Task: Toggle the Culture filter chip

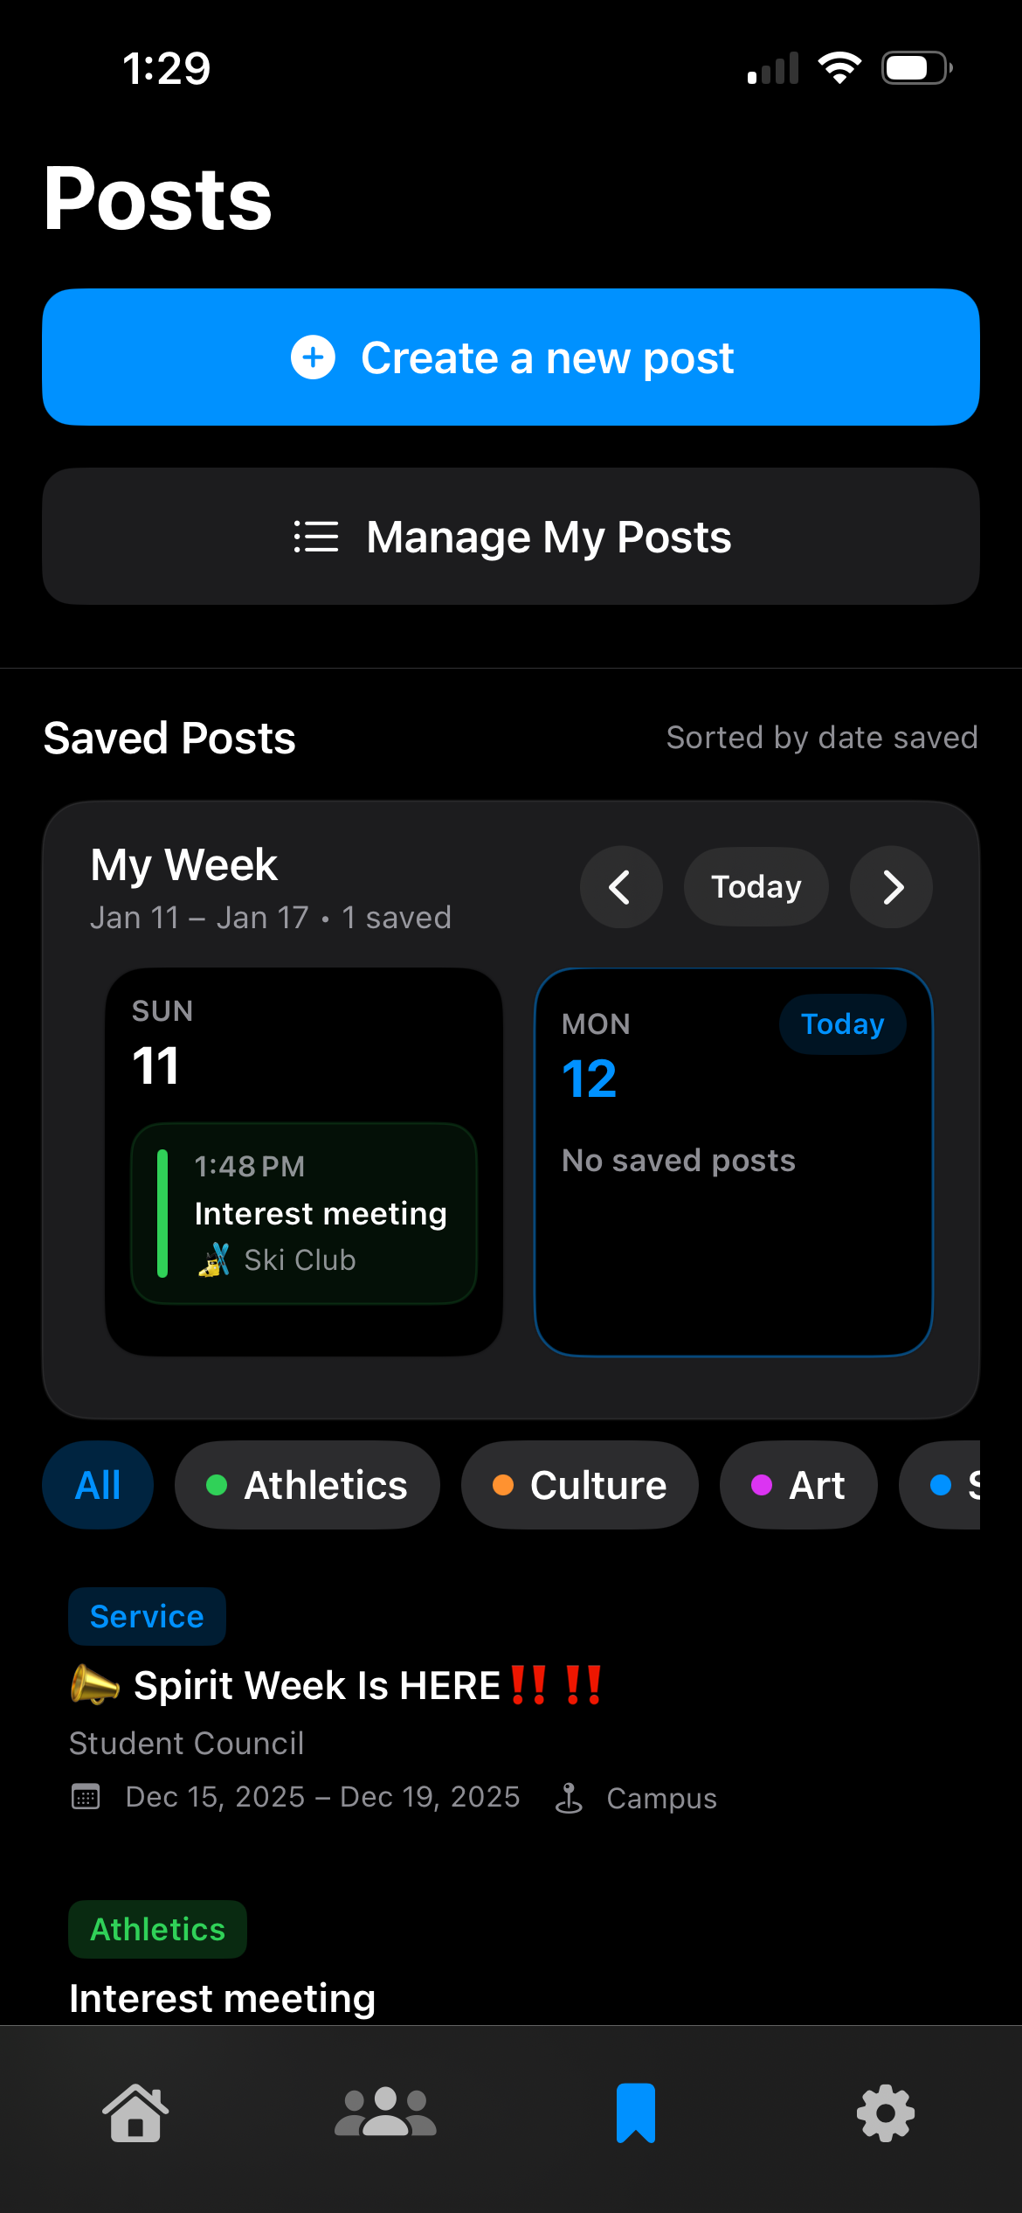Action: (579, 1485)
